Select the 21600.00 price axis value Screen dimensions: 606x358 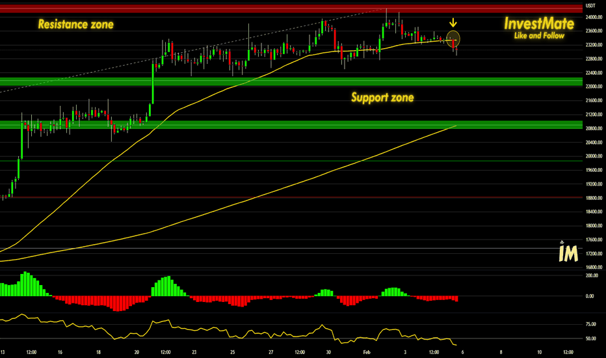pos(594,101)
